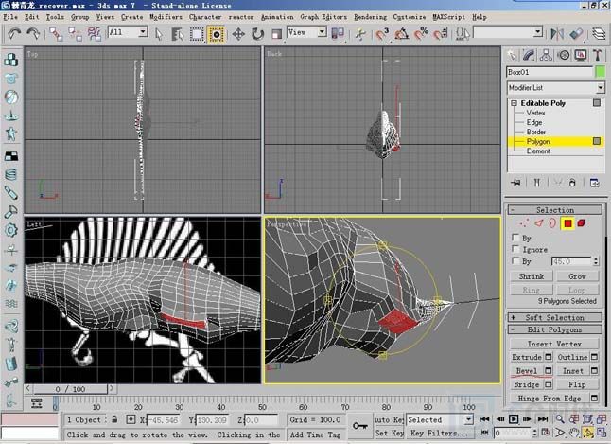Activate the red Polygon selection icon

point(567,223)
